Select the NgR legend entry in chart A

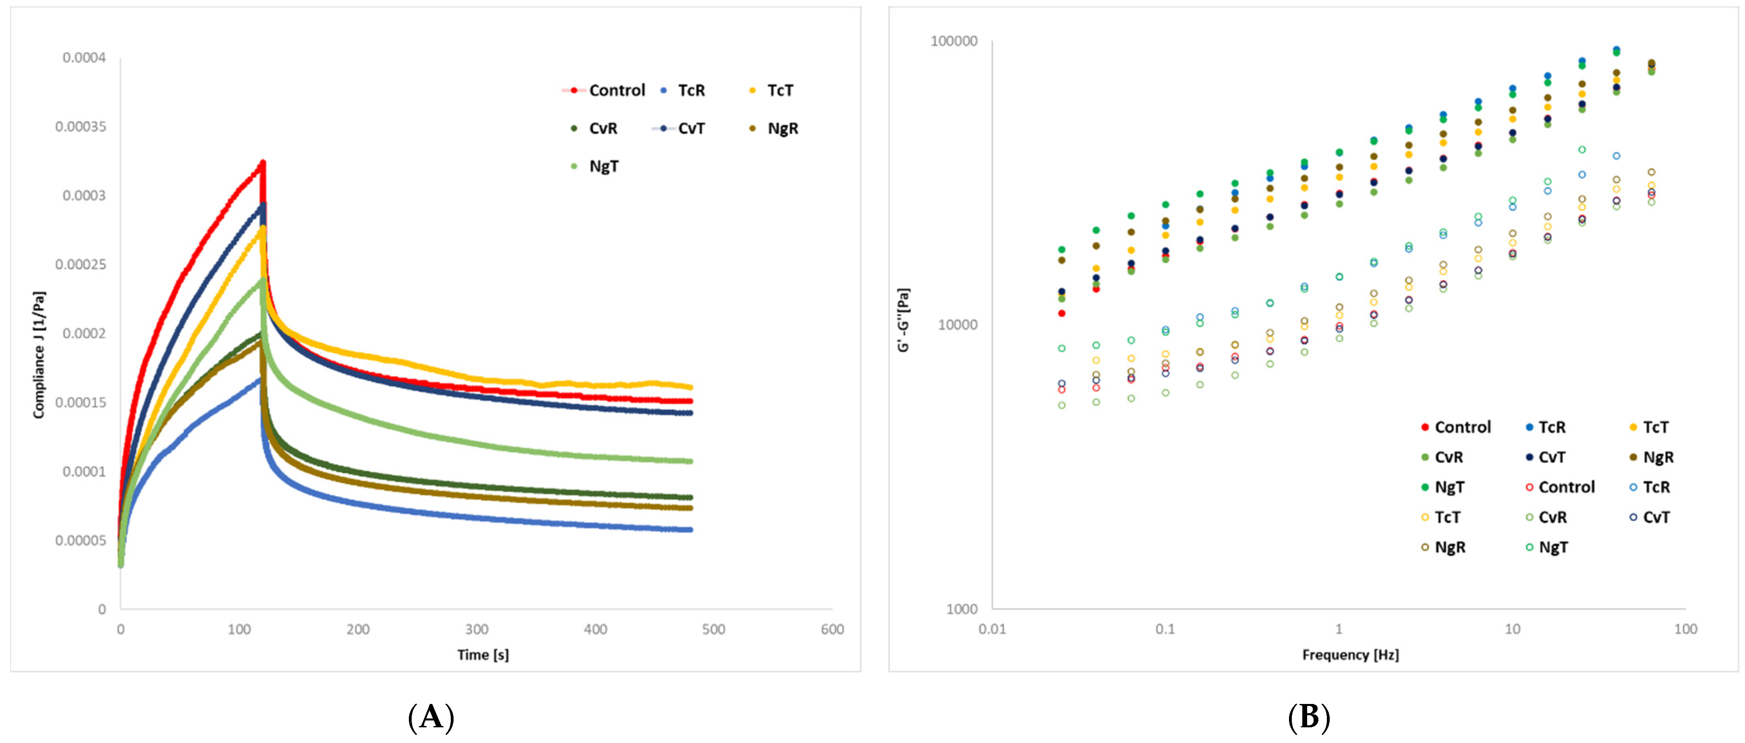(x=782, y=128)
